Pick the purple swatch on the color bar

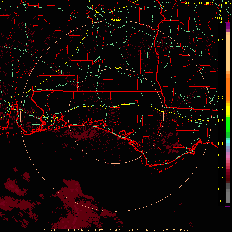pos(228,26)
